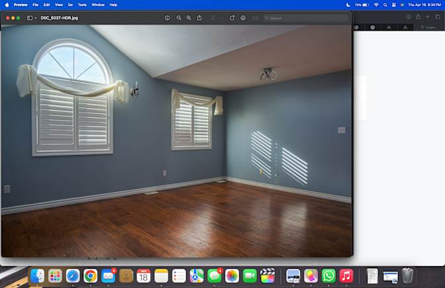Click the share icon in background window
445x288 pixels.
point(418,17)
